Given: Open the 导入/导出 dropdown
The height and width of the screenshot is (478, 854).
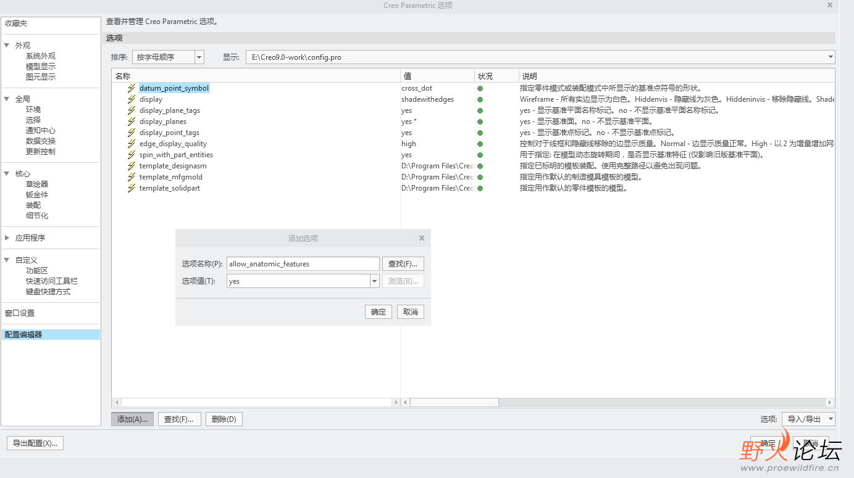Looking at the screenshot, I should (x=831, y=419).
